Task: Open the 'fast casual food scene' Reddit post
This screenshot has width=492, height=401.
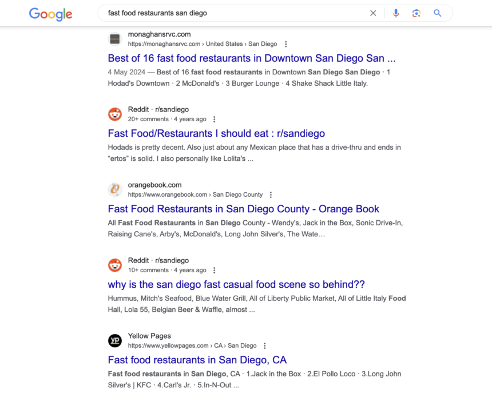Action: [x=237, y=284]
